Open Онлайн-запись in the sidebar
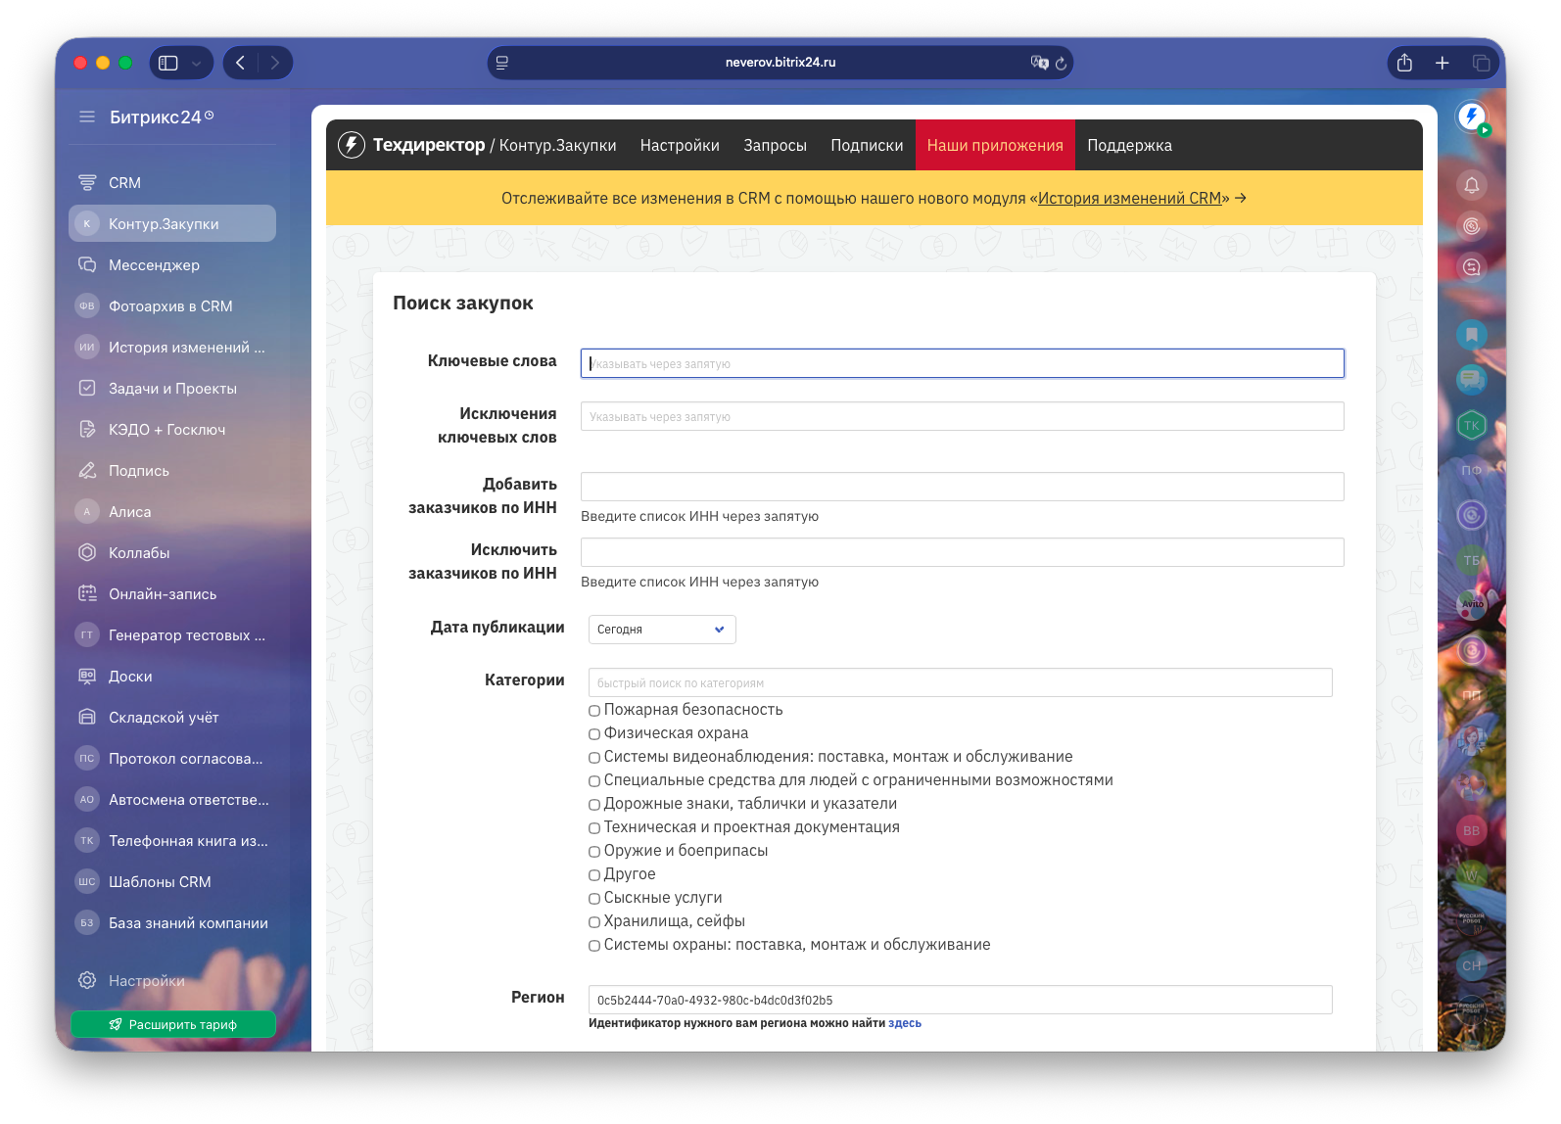The height and width of the screenshot is (1124, 1561). tap(172, 594)
